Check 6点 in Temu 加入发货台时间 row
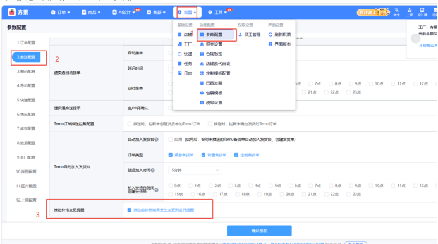Screen dimensions: 438x244 [x=291, y=186]
